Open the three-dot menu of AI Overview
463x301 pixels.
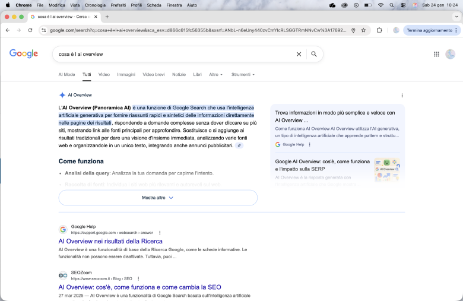pos(402,95)
